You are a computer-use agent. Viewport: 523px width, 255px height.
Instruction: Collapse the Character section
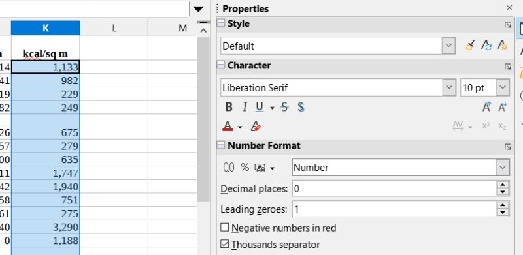[221, 65]
